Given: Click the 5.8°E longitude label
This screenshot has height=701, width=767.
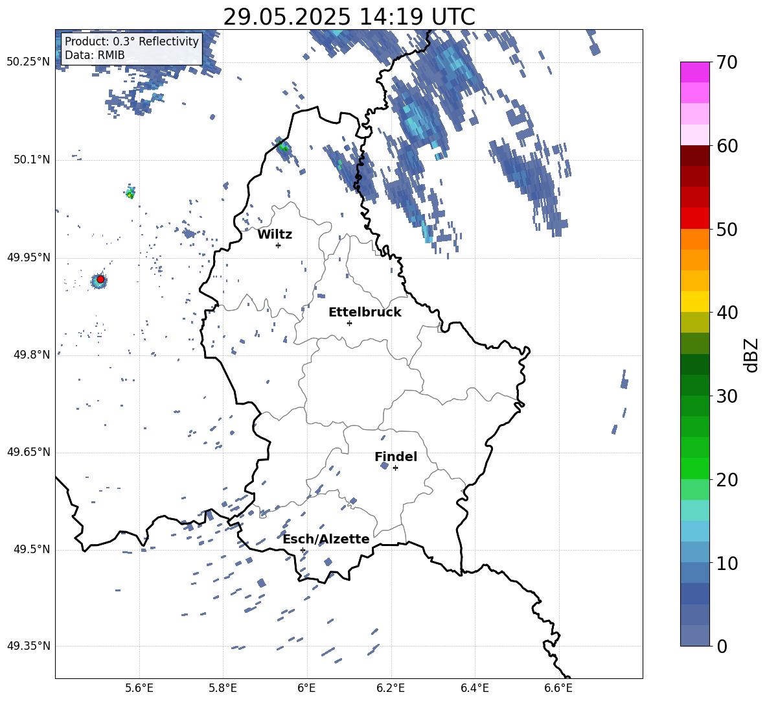Looking at the screenshot, I should 223,688.
